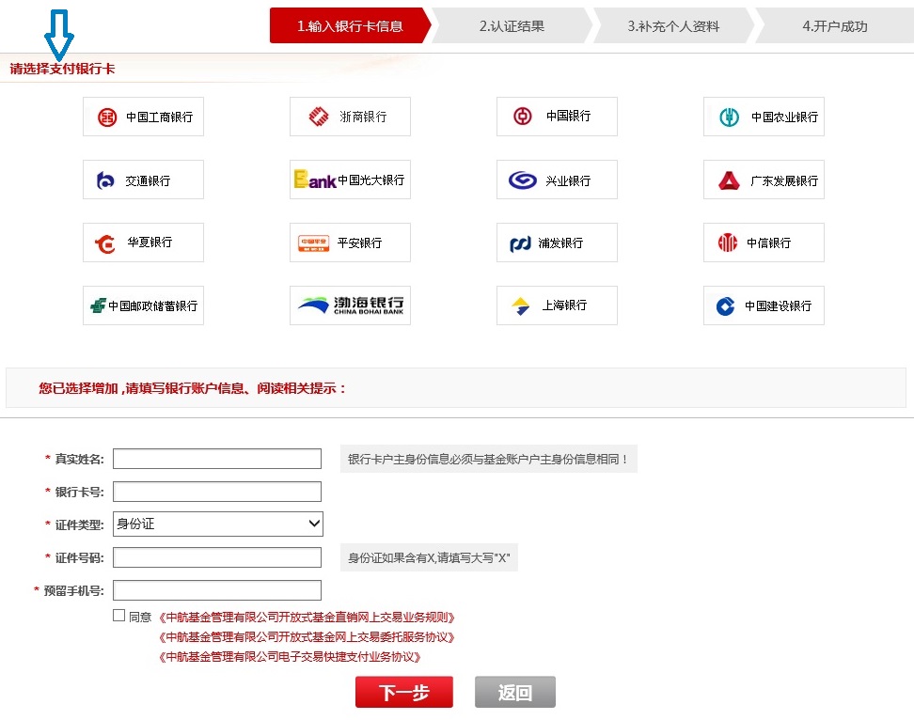Focus the 真实姓名 input field
The height and width of the screenshot is (720, 914).
tap(217, 459)
